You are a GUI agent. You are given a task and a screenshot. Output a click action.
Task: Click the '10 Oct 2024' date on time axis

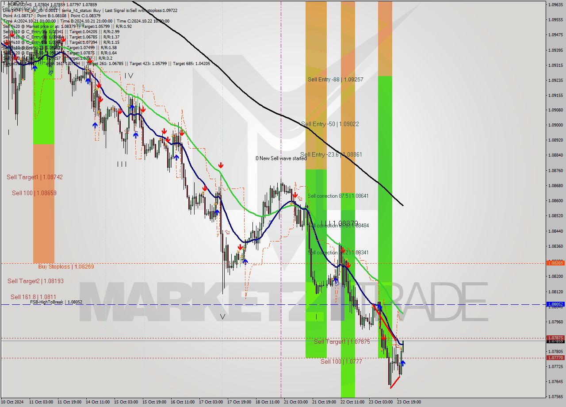point(12,402)
